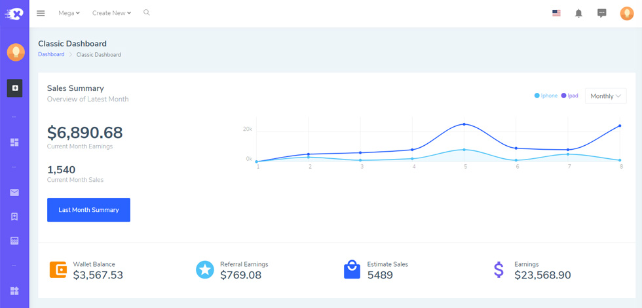Toggle Ipad series in chart legend

(569, 95)
